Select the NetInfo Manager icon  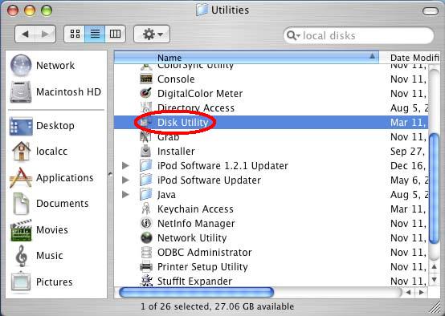point(146,223)
